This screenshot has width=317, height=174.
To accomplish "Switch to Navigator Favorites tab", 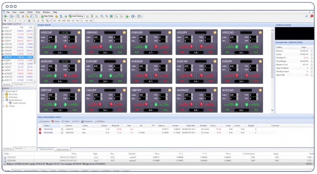I will pyautogui.click(x=18, y=148).
